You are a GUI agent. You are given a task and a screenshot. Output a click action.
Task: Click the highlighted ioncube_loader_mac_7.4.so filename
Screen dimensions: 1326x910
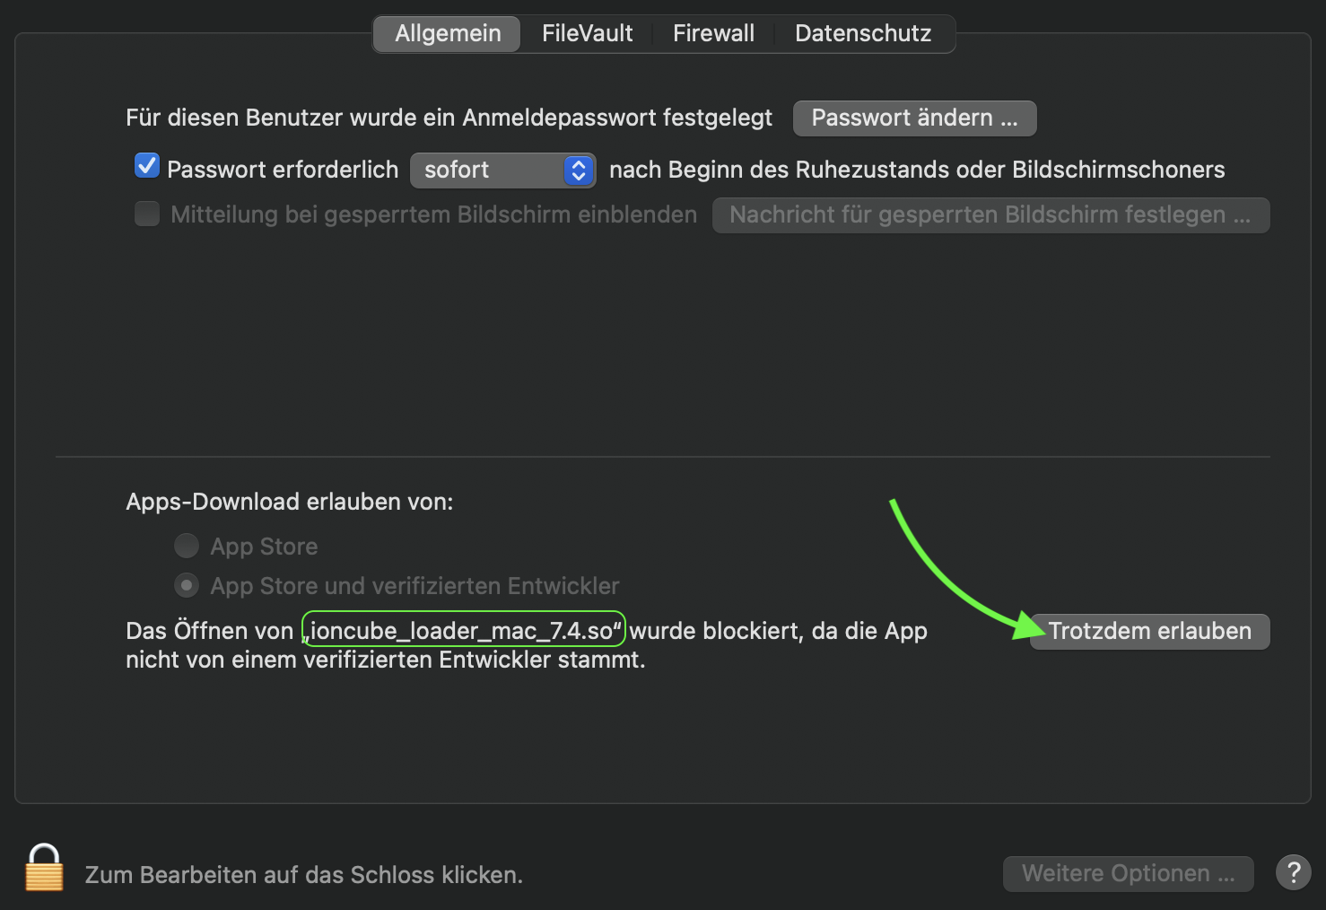[x=464, y=630]
